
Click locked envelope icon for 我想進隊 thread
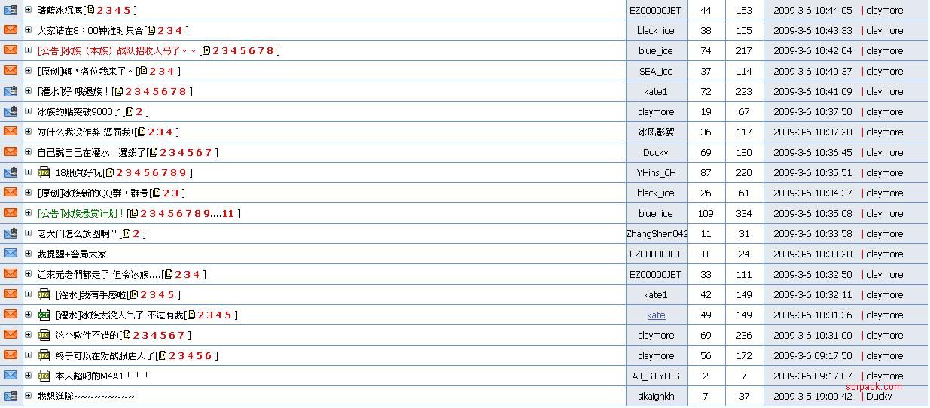(11, 396)
